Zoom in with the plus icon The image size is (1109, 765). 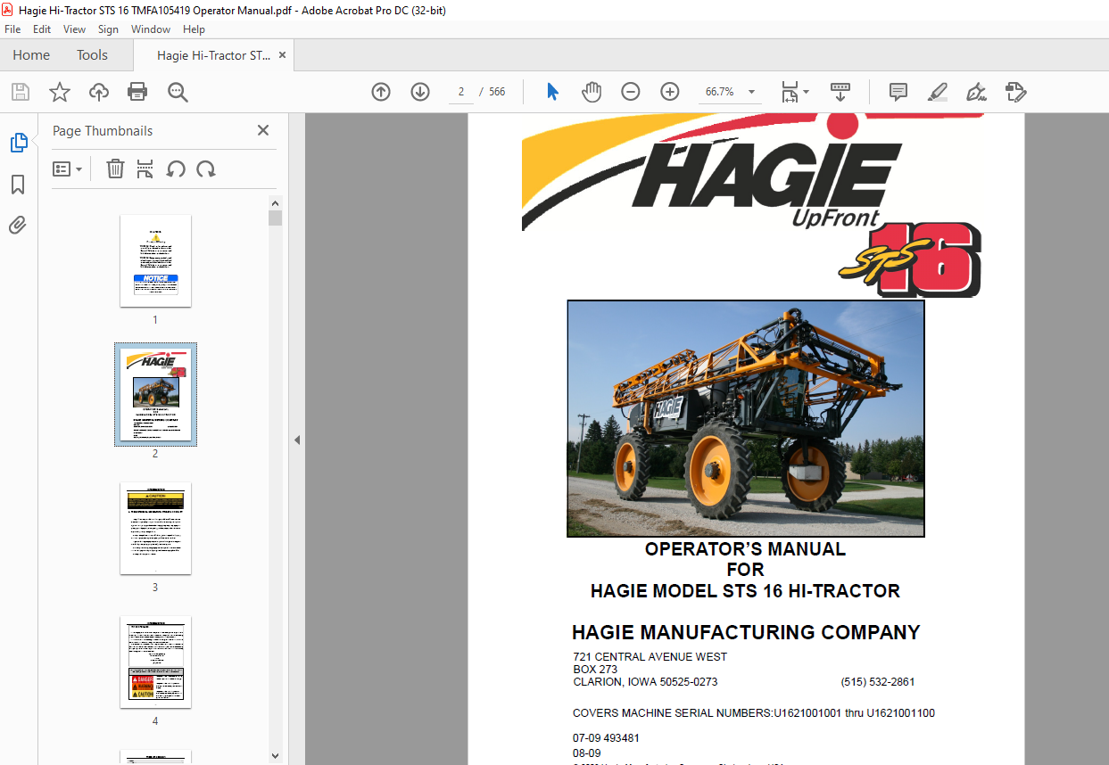pyautogui.click(x=670, y=92)
